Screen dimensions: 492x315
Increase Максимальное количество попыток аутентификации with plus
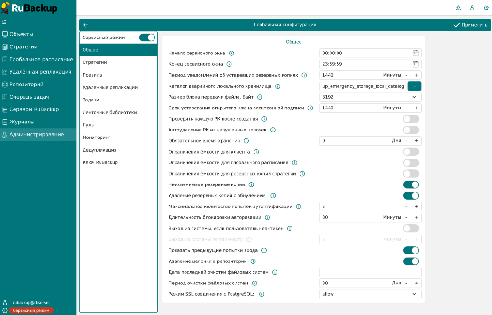[416, 207]
